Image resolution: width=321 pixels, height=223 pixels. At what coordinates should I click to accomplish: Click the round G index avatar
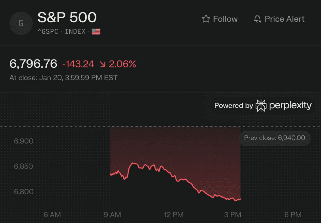(x=21, y=23)
